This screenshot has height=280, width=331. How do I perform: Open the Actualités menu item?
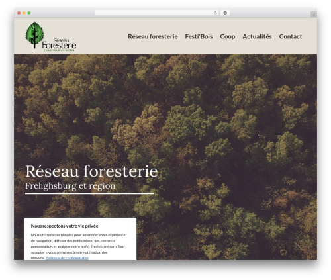[x=257, y=36]
